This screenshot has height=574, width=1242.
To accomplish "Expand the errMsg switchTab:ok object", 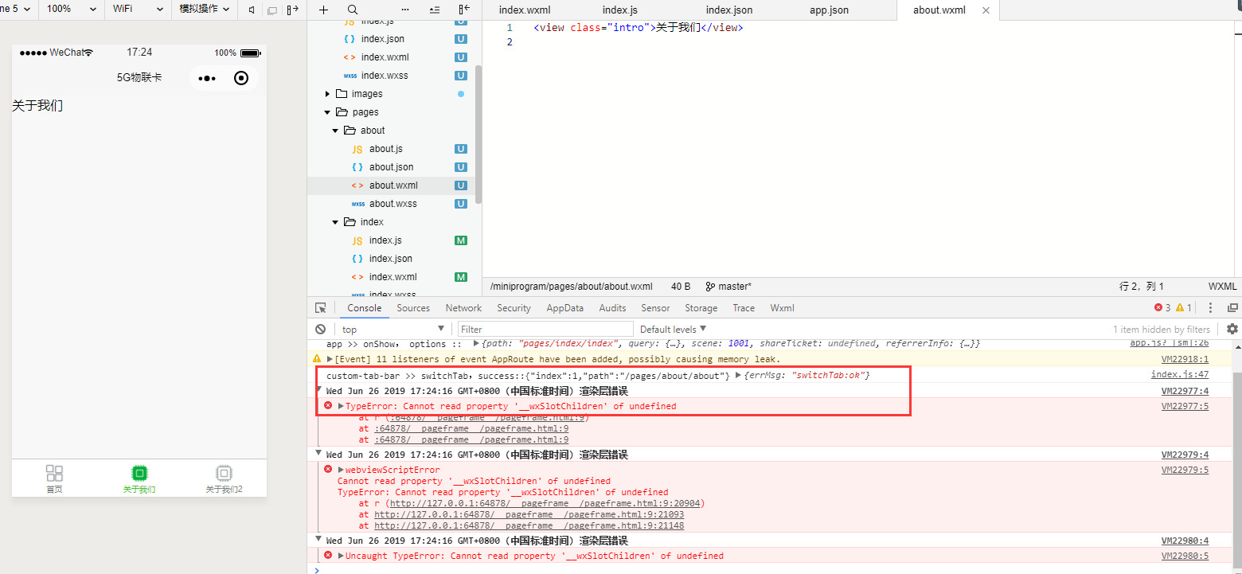I will point(738,375).
